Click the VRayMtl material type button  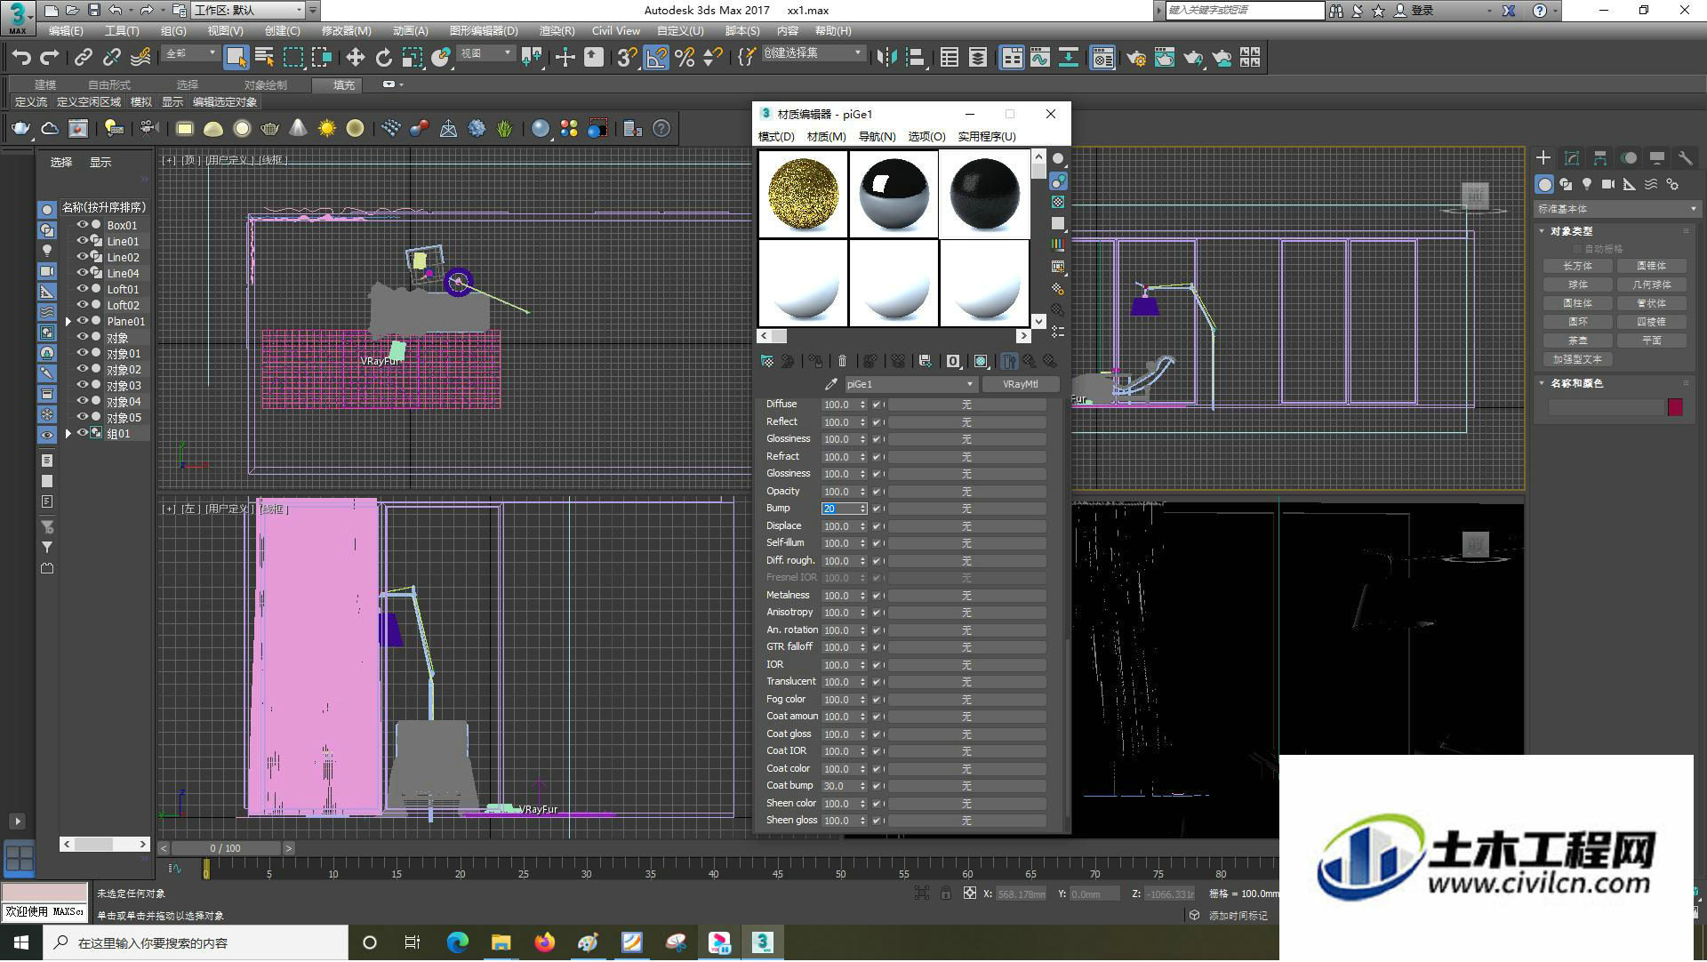click(1020, 384)
